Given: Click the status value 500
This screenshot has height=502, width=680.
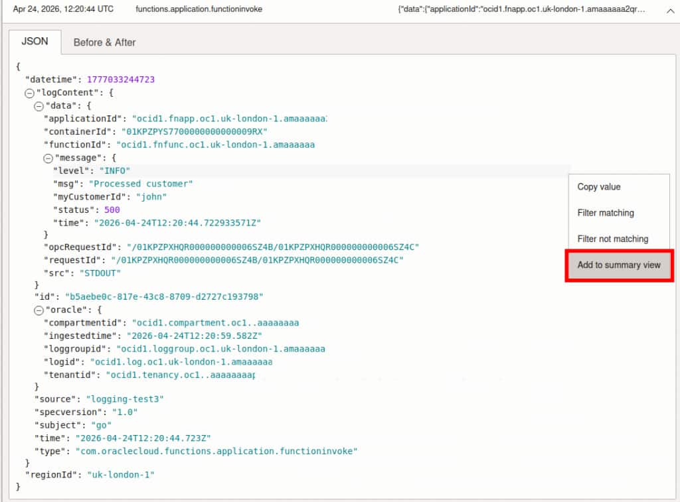Looking at the screenshot, I should pyautogui.click(x=112, y=210).
